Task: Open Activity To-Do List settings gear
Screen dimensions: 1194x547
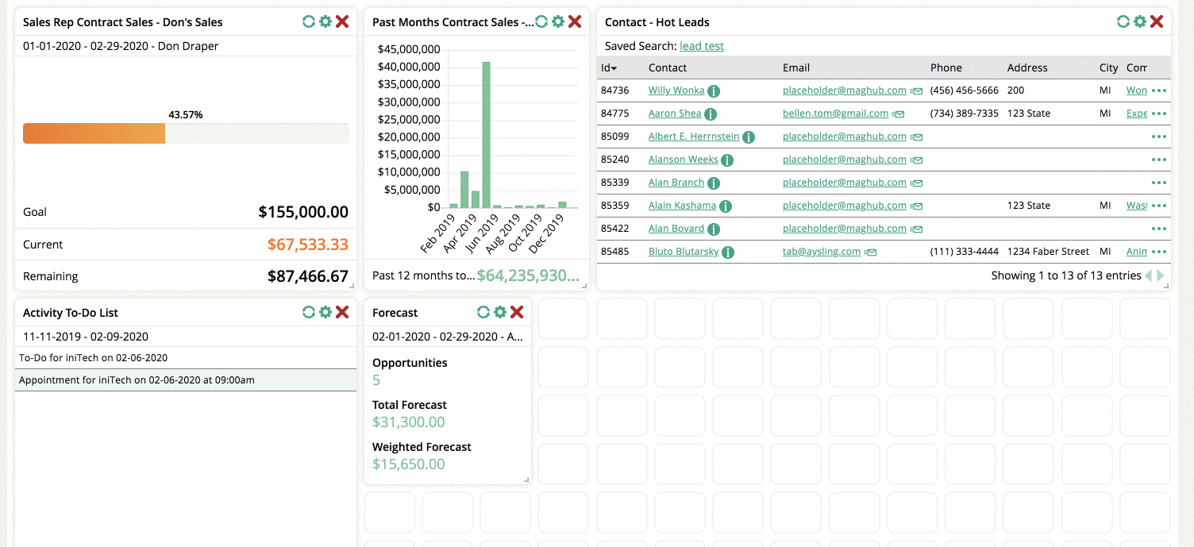Action: [x=325, y=312]
